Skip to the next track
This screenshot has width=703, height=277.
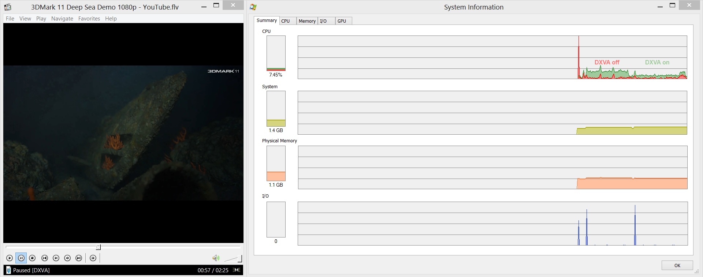coord(79,258)
